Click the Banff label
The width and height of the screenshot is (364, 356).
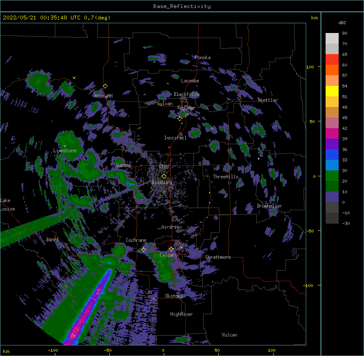(x=52, y=240)
